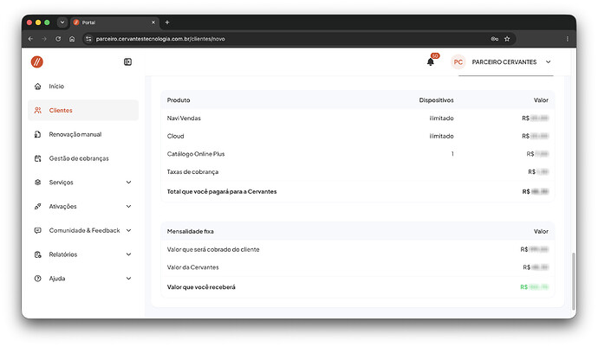Image resolution: width=598 pixels, height=347 pixels.
Task: Click the Gestão de cobranças icon
Action: 38,158
